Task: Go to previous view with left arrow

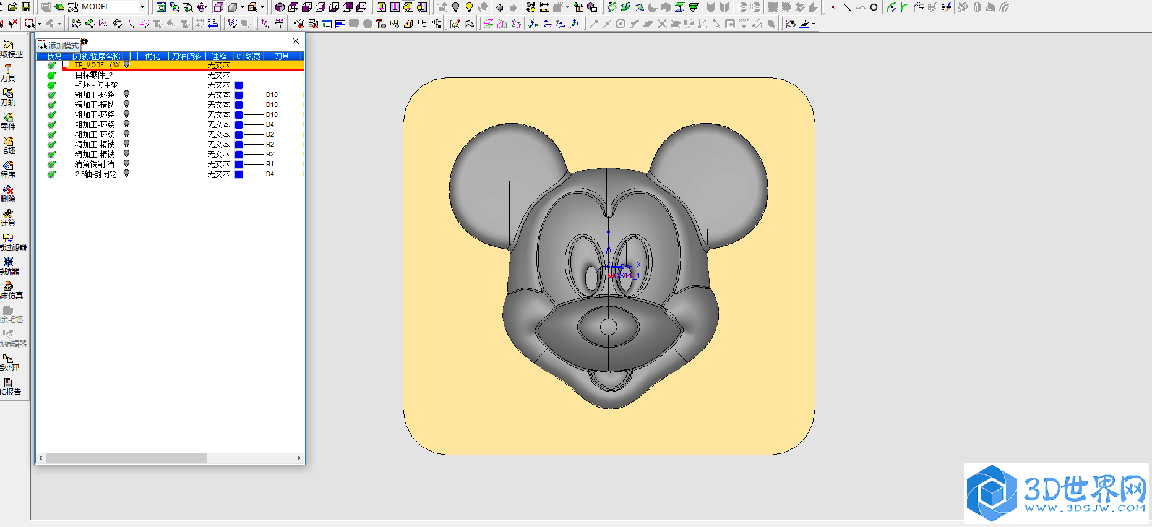Action: point(500,7)
